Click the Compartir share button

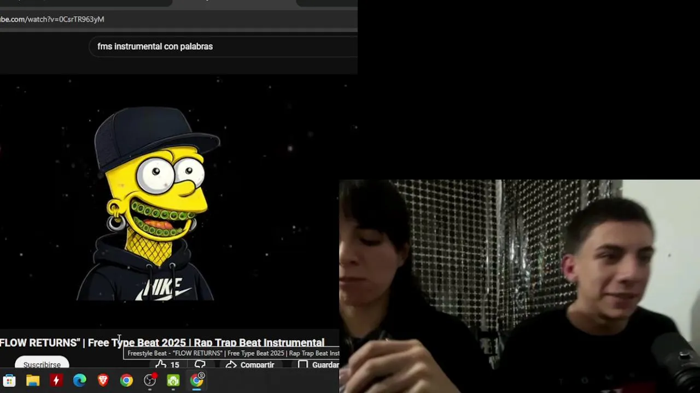[250, 365]
